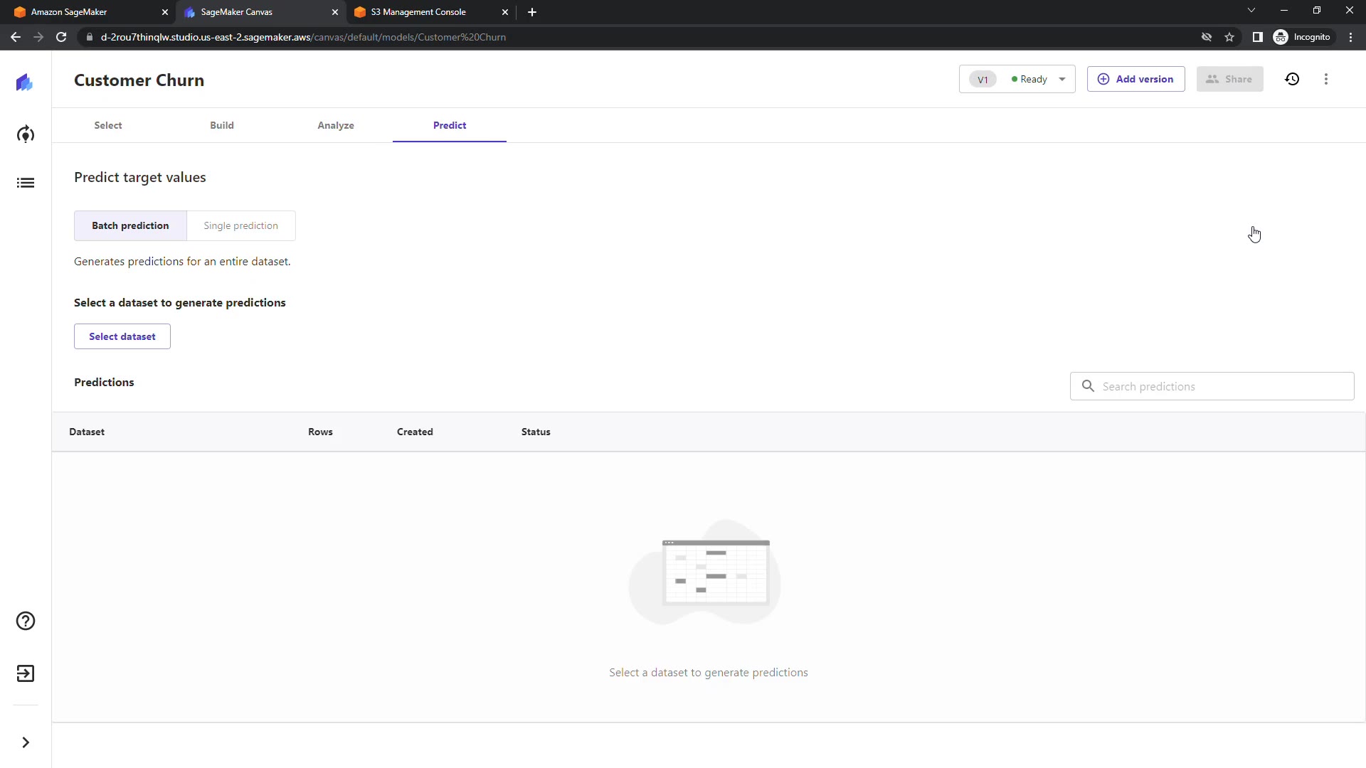The image size is (1366, 768).
Task: Click the SageMaker Canvas home logo icon
Action: coord(25,82)
